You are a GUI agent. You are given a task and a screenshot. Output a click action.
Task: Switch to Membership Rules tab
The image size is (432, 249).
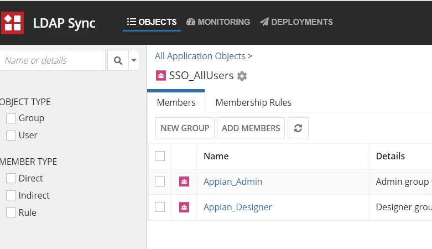253,102
